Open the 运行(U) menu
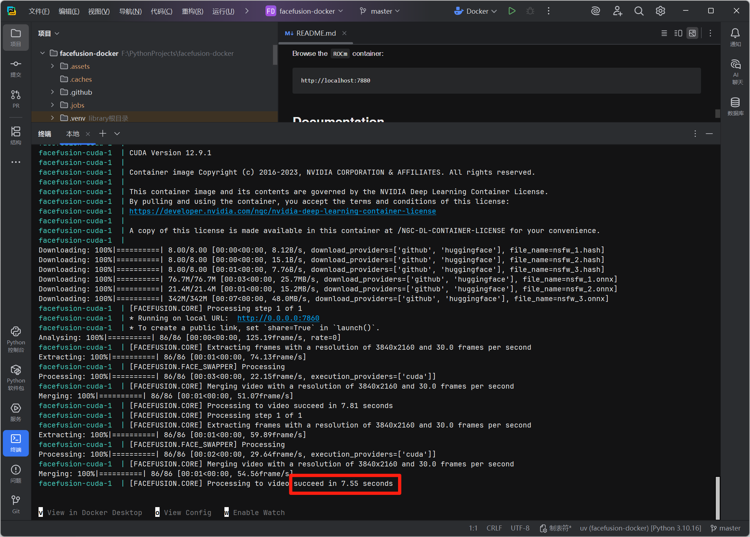The height and width of the screenshot is (537, 750). pos(223,11)
